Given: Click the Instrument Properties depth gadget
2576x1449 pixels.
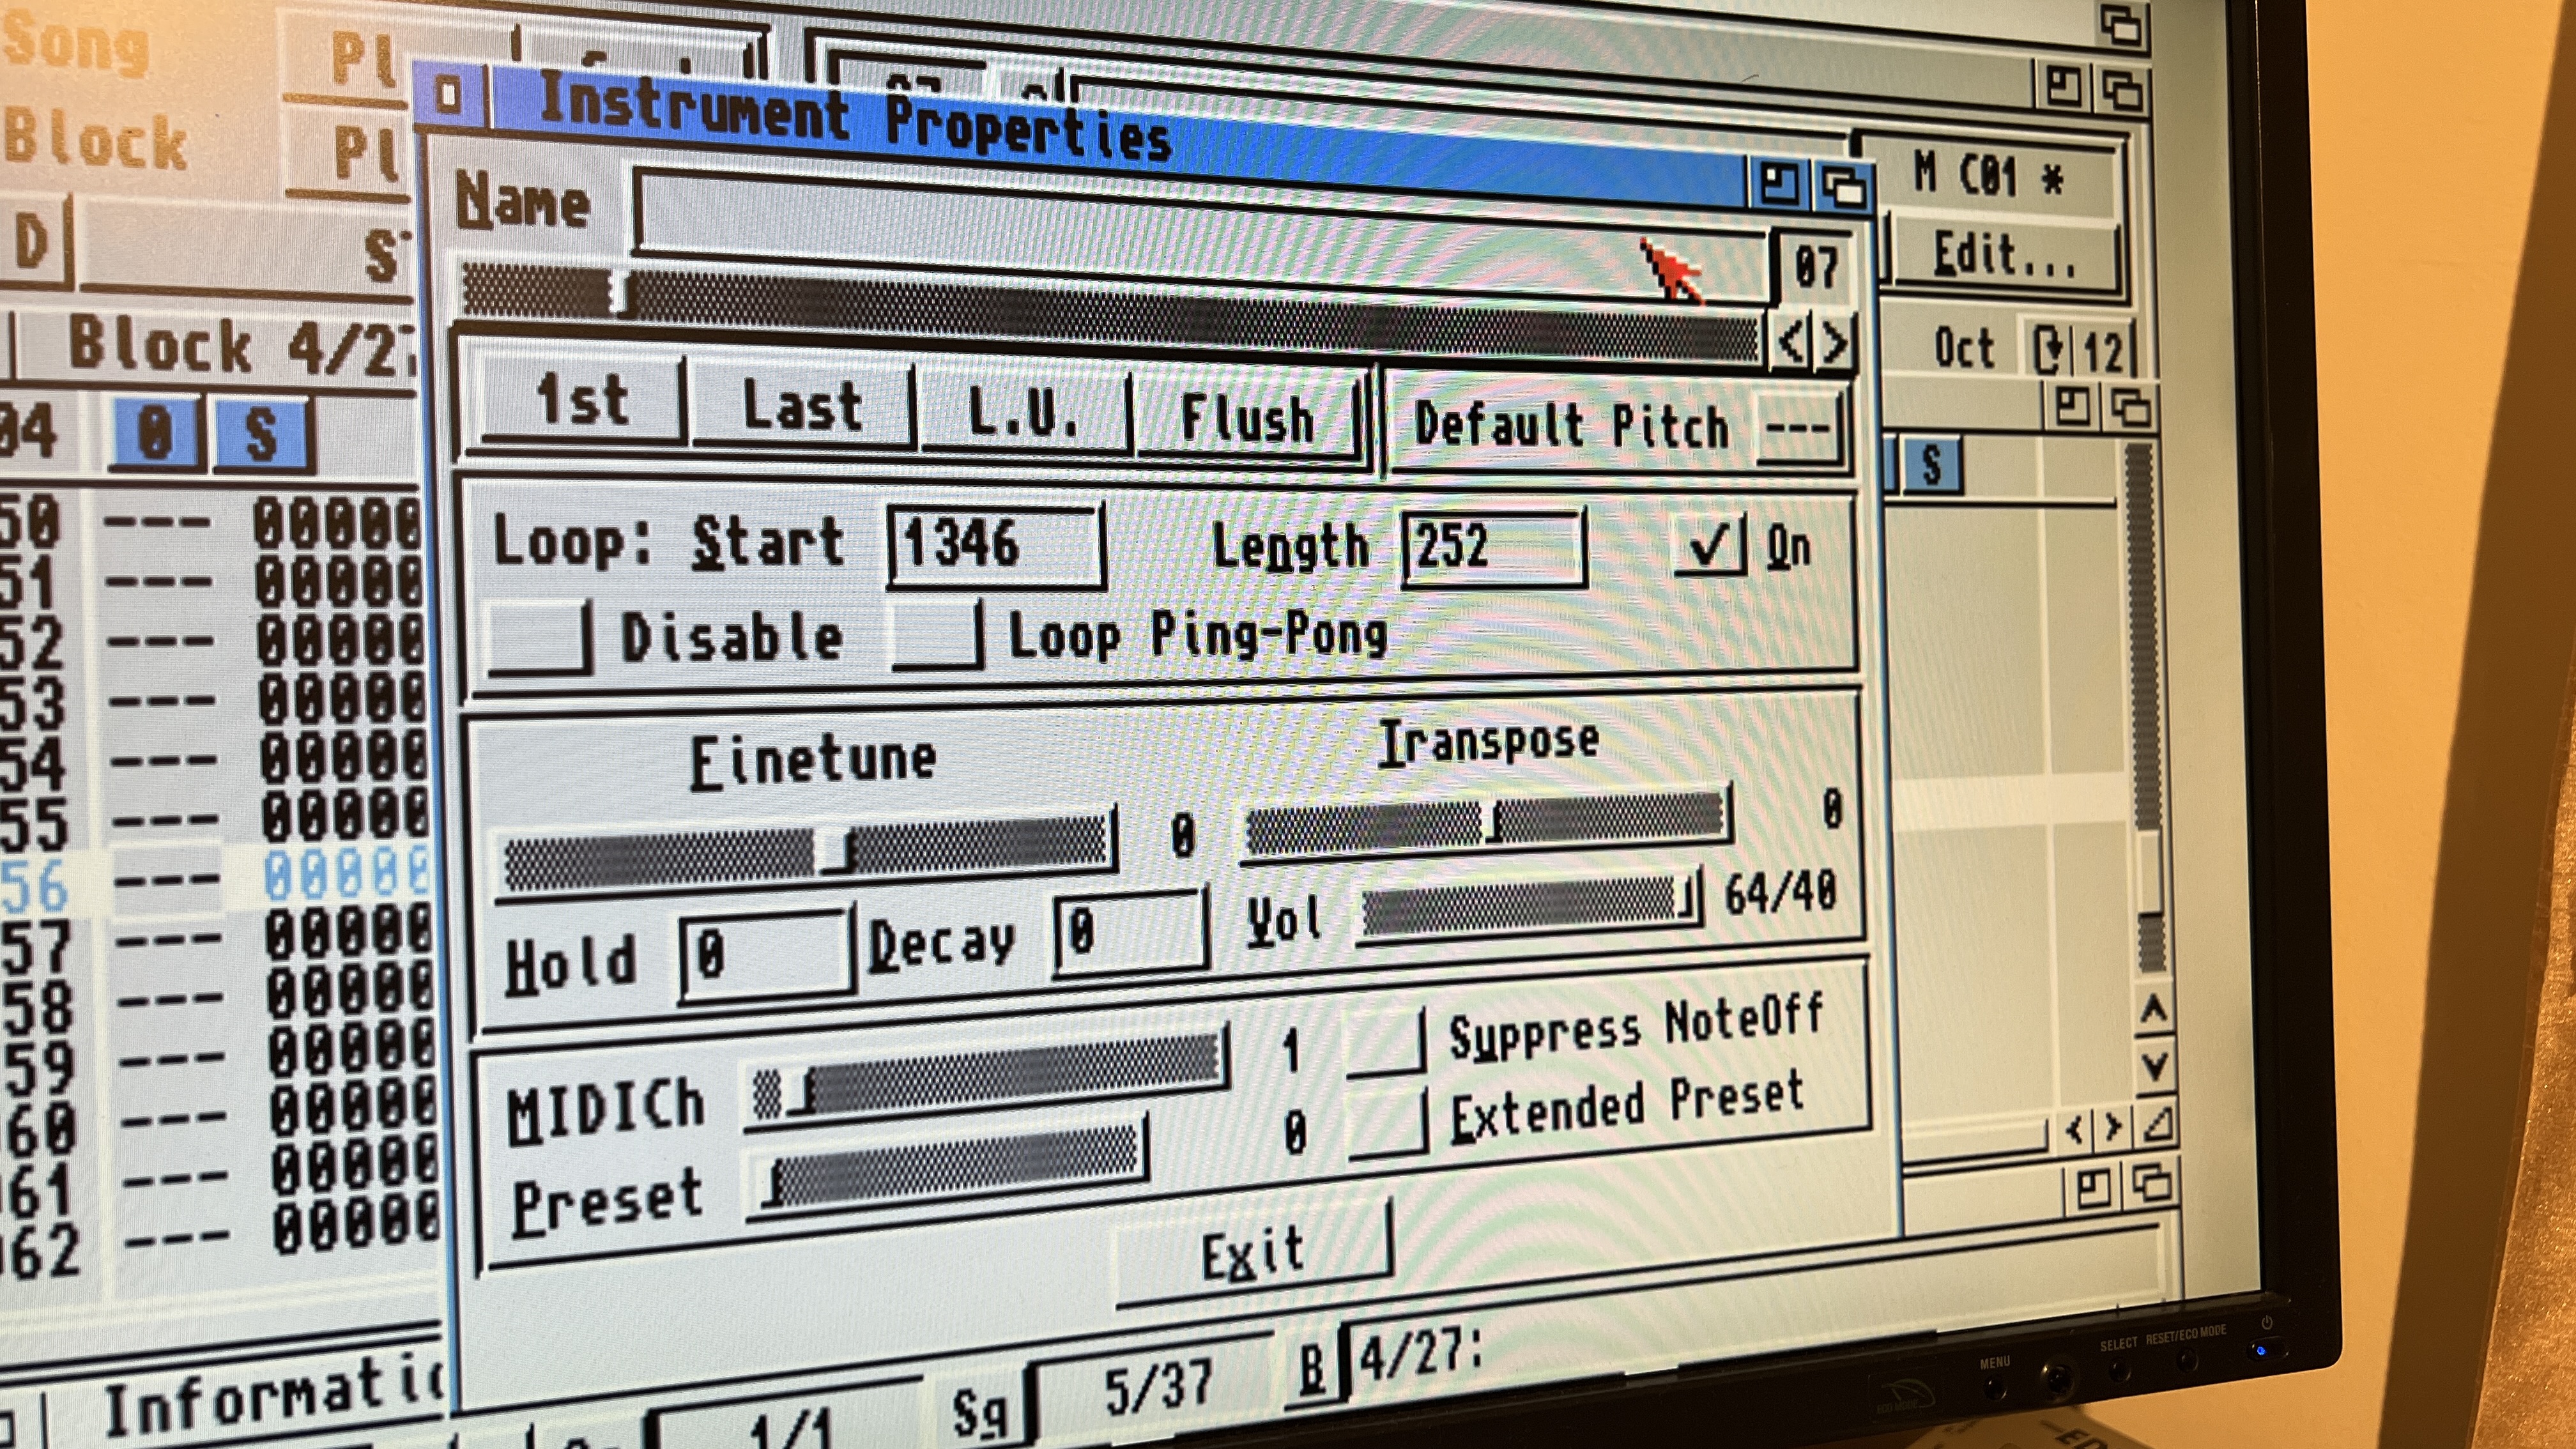Looking at the screenshot, I should click(x=1844, y=187).
